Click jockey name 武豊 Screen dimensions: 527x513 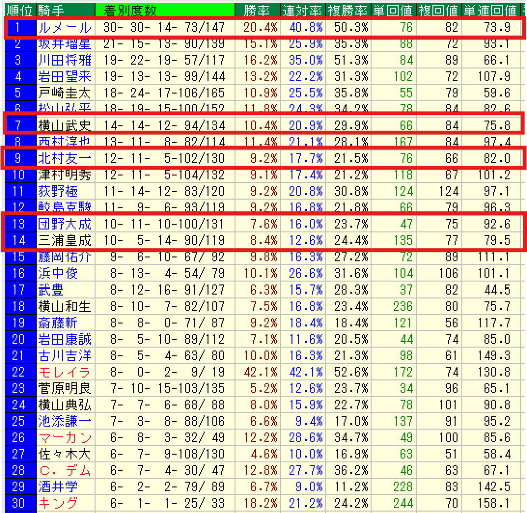point(51,290)
